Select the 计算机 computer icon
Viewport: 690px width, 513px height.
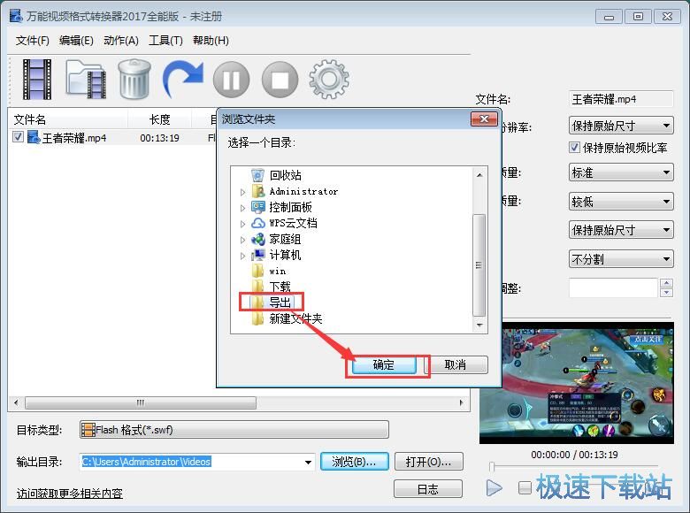point(258,256)
